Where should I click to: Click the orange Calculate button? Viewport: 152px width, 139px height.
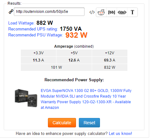(x=62, y=123)
